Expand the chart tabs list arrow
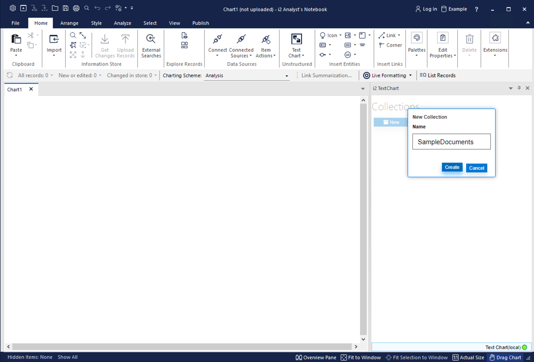This screenshot has width=534, height=362. tap(363, 89)
